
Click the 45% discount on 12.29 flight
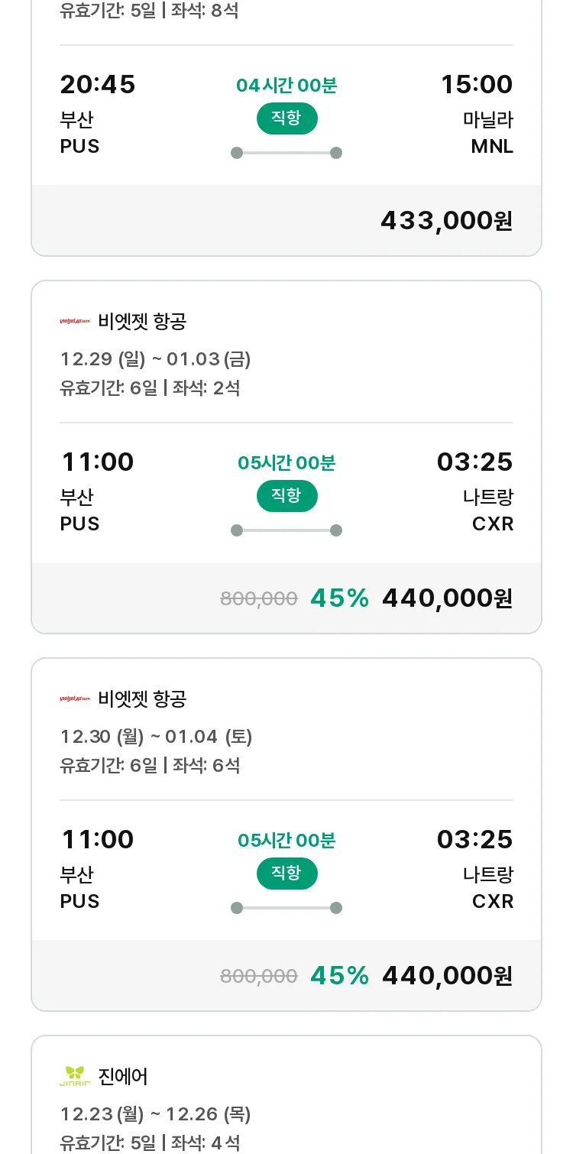pyautogui.click(x=339, y=598)
